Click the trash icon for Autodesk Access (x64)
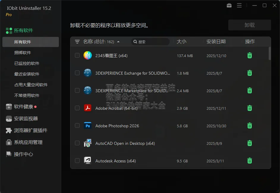280x193 pixels. coord(250,161)
